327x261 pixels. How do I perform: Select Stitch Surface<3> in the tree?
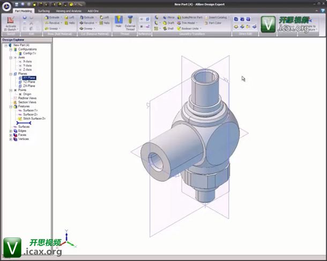(x=33, y=118)
